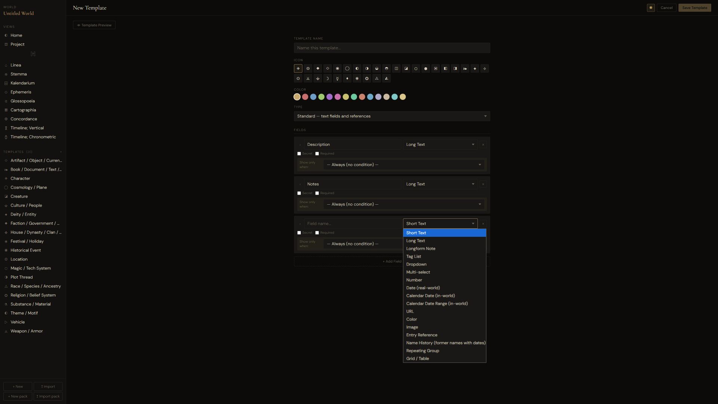The height and width of the screenshot is (404, 718).
Task: Pick the diagonal half-filled square icon
Action: click(406, 68)
